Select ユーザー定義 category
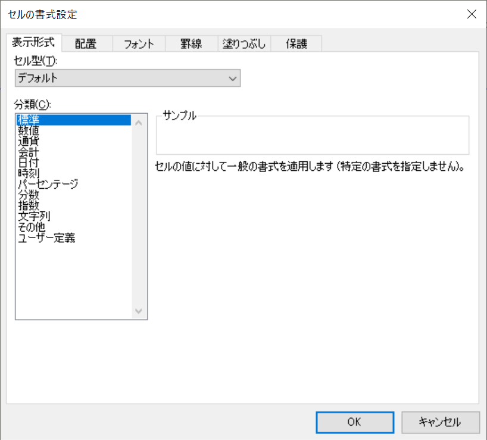 74,238
